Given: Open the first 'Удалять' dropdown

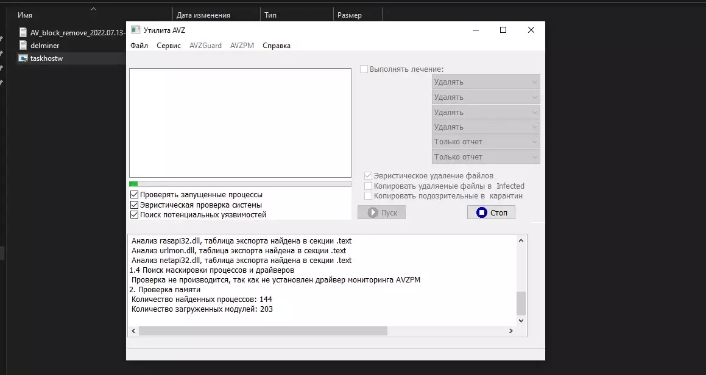Looking at the screenshot, I should pyautogui.click(x=486, y=82).
